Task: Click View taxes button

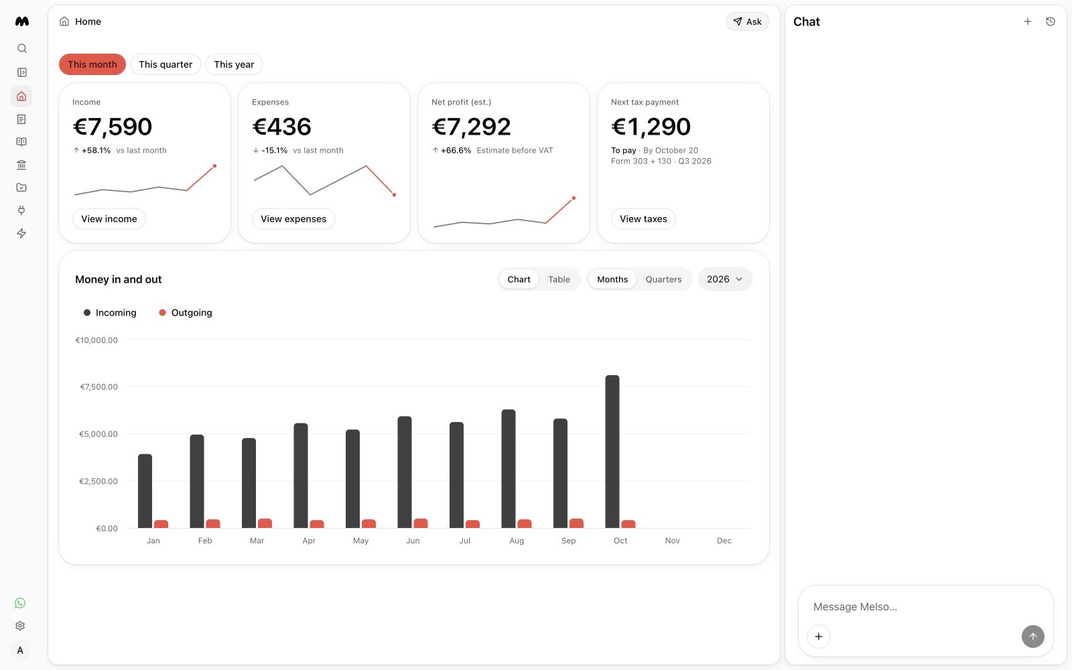Action: click(x=643, y=219)
